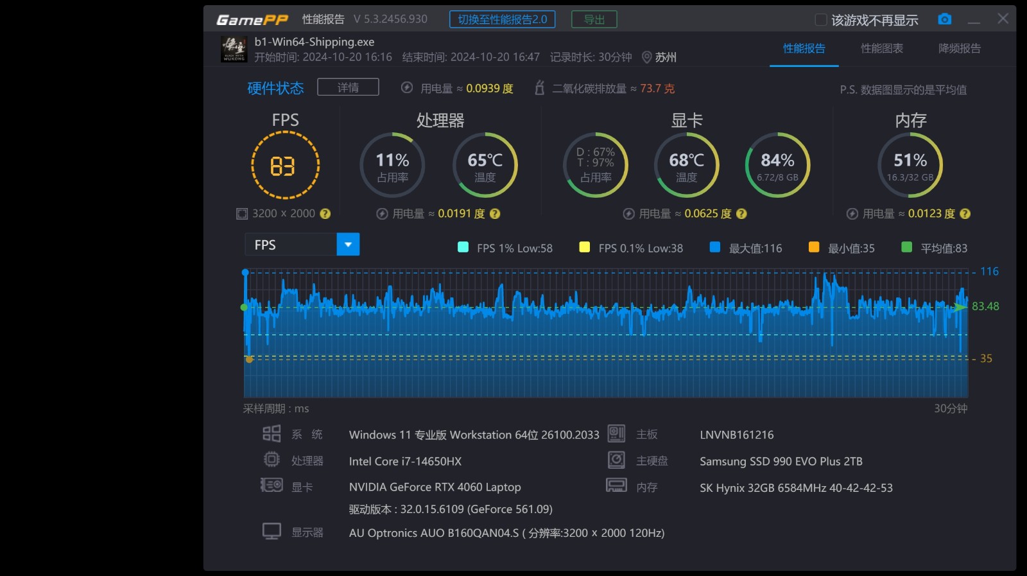Open the FPS chart metric dropdown arrow
1027x576 pixels.
coord(348,245)
